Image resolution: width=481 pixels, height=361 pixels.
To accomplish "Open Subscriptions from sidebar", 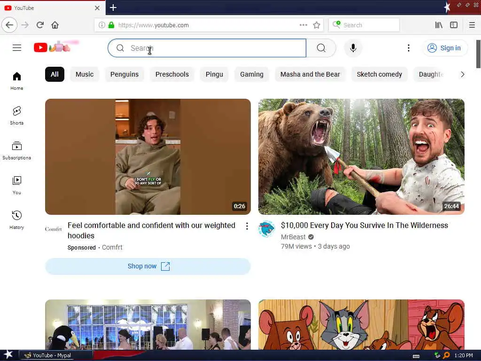I will [x=17, y=150].
